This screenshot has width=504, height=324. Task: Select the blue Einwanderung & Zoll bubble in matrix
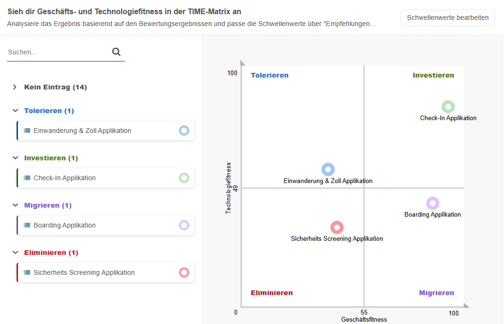[328, 169]
